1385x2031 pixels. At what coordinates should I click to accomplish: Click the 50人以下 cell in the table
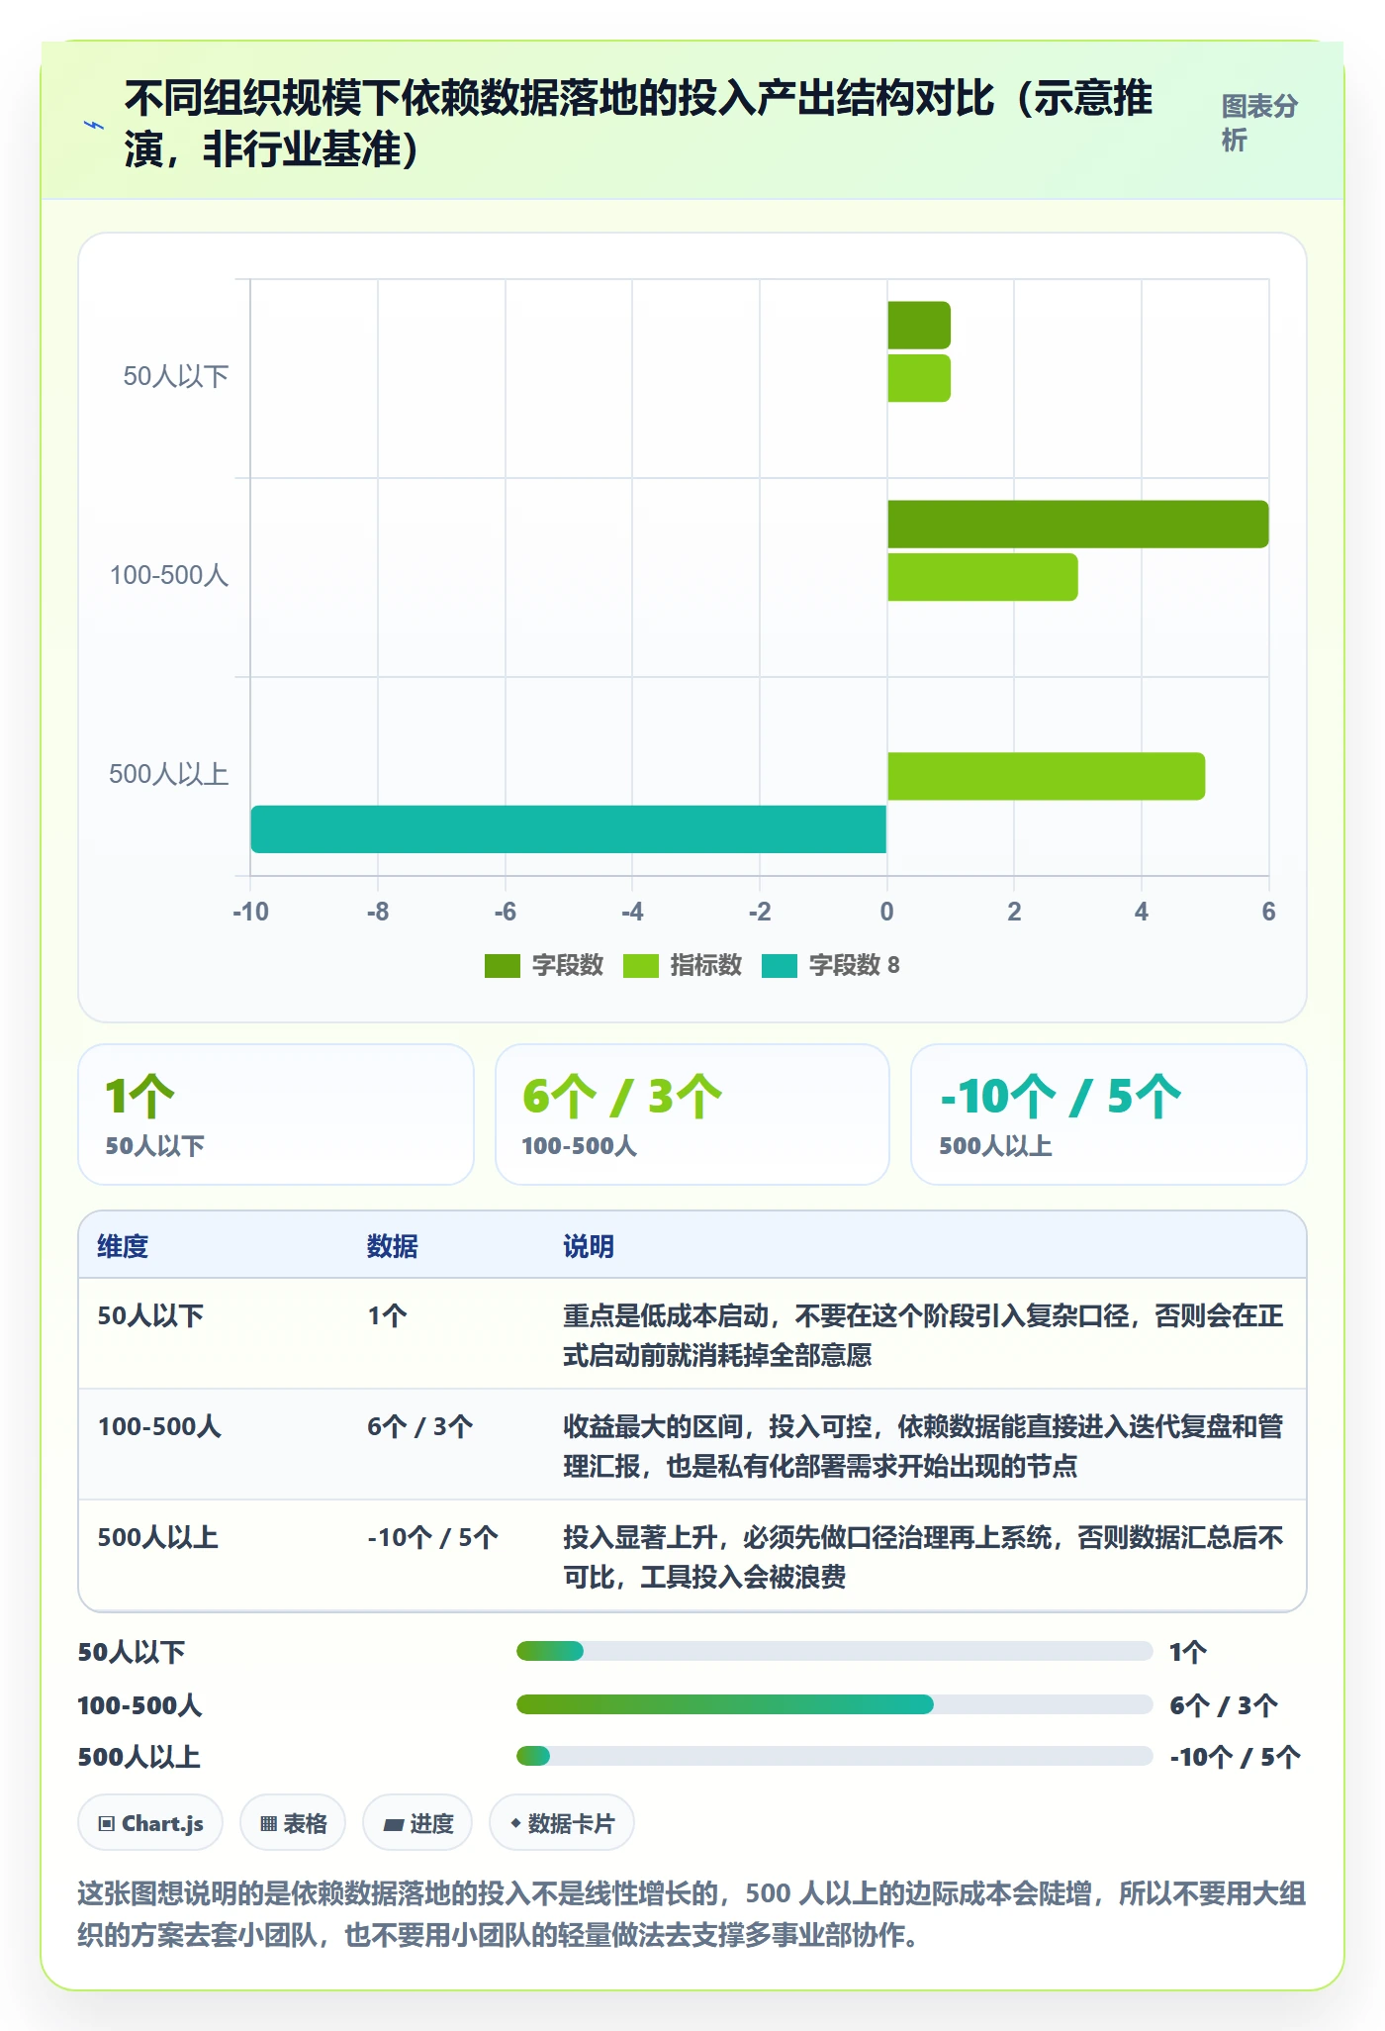coord(150,1315)
